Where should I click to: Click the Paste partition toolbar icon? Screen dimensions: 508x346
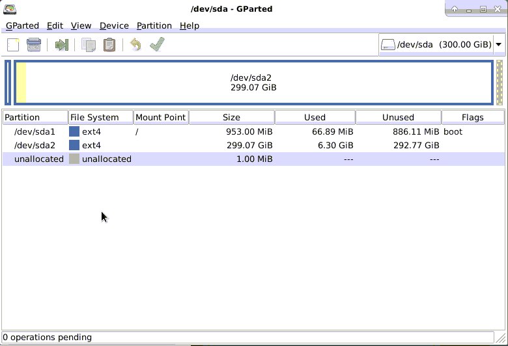[109, 45]
